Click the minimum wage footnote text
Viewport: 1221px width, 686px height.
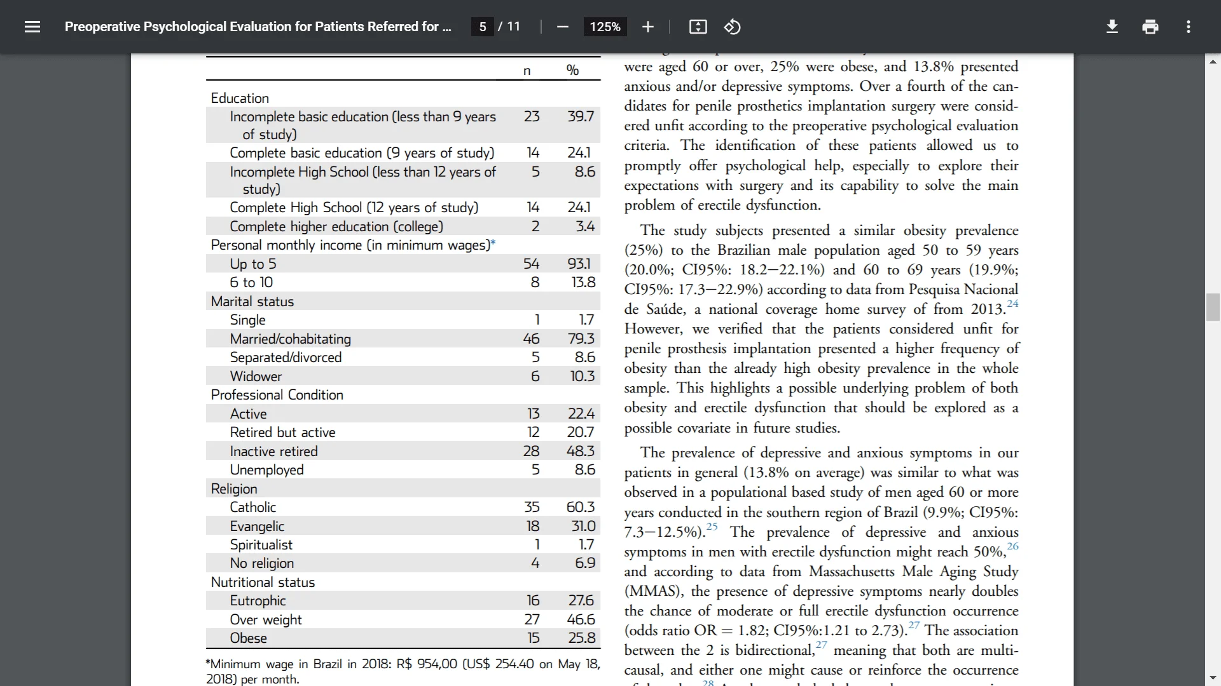pyautogui.click(x=403, y=671)
